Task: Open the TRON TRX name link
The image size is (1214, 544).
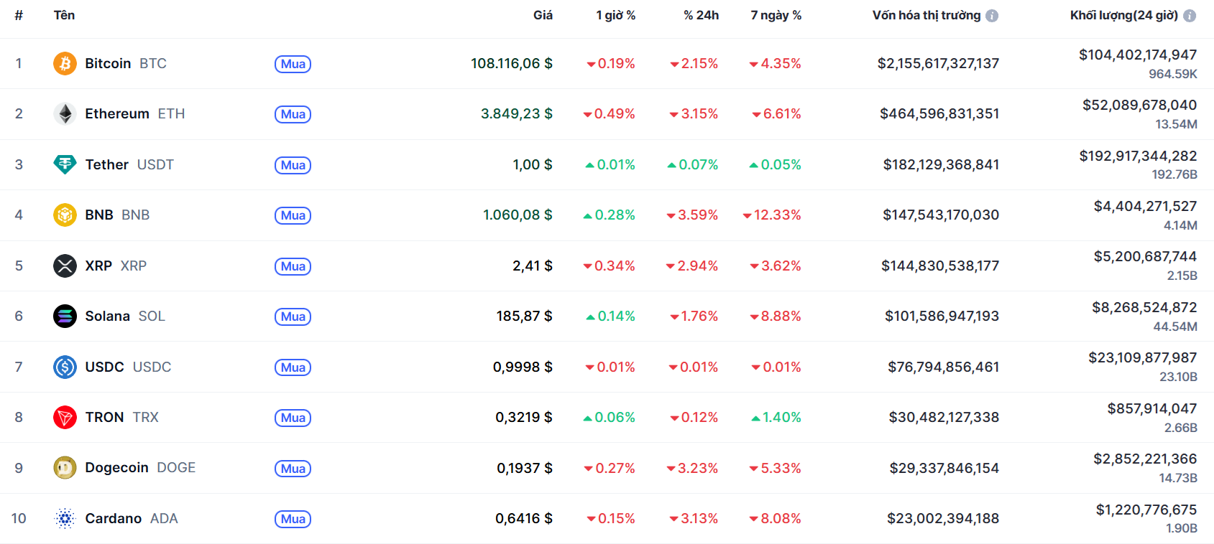Action: pyautogui.click(x=122, y=417)
